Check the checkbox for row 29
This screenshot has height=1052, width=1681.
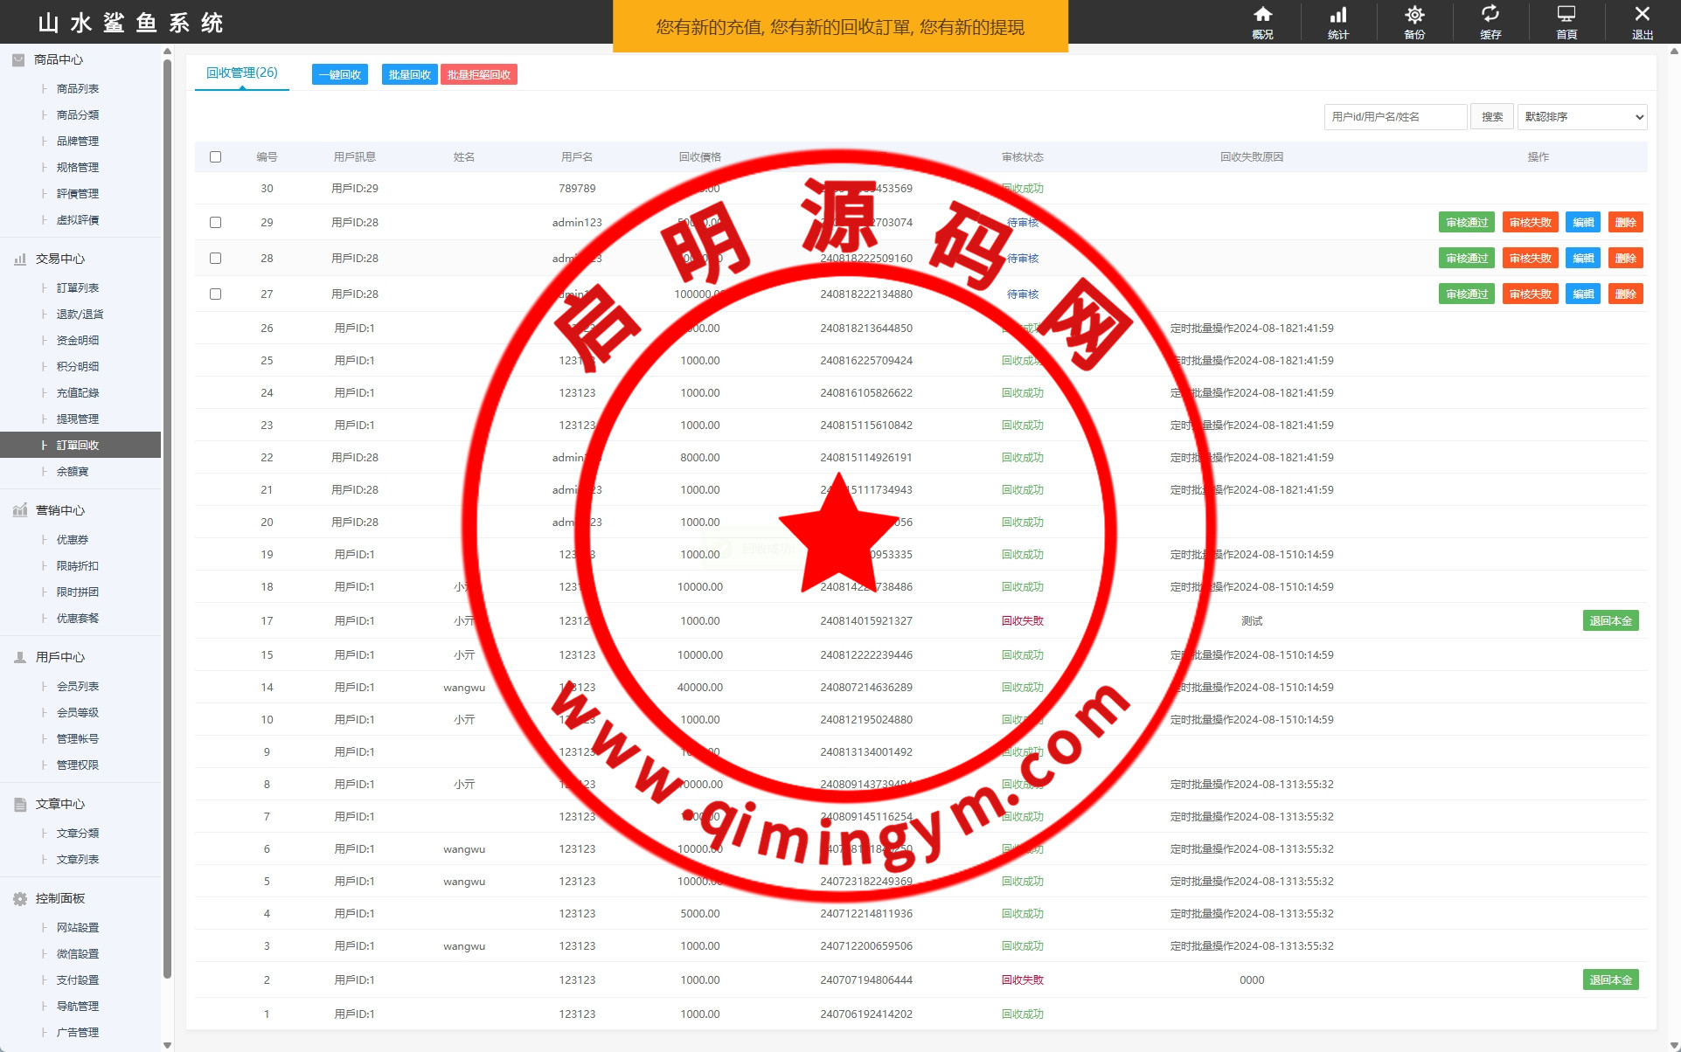pyautogui.click(x=215, y=223)
